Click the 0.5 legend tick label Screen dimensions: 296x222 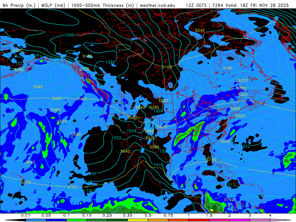tap(148, 215)
